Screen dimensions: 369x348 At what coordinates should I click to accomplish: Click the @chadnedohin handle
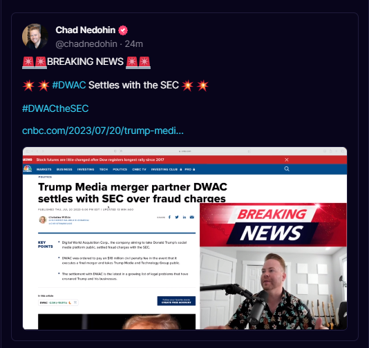tap(86, 44)
